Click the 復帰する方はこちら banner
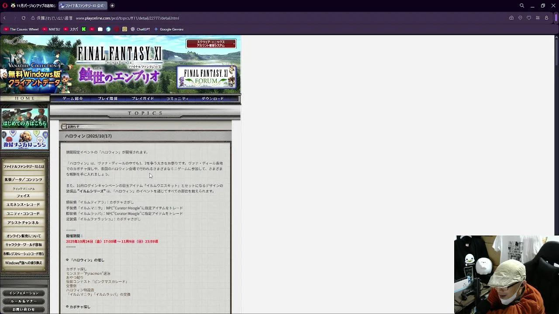The image size is (559, 314). pos(24,139)
